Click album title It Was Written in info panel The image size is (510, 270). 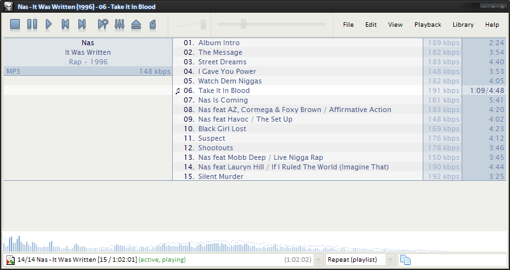88,52
